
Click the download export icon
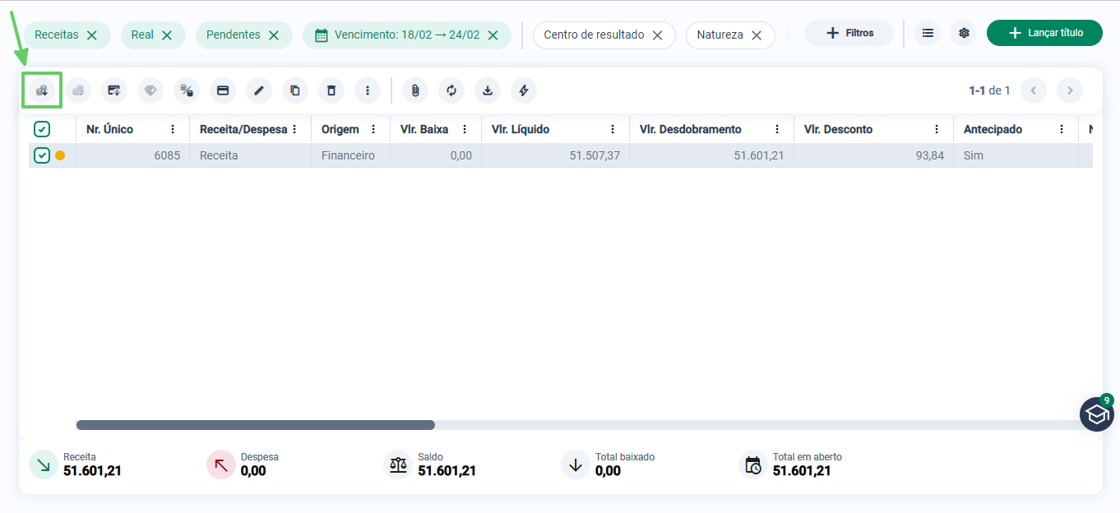[488, 90]
